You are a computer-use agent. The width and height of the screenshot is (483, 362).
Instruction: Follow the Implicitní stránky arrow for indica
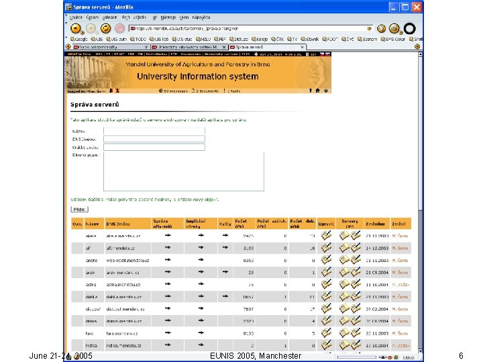pyautogui.click(x=201, y=345)
